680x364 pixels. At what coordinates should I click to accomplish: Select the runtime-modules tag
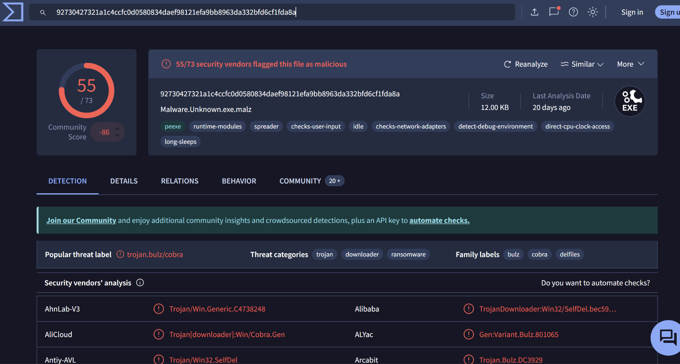217,127
